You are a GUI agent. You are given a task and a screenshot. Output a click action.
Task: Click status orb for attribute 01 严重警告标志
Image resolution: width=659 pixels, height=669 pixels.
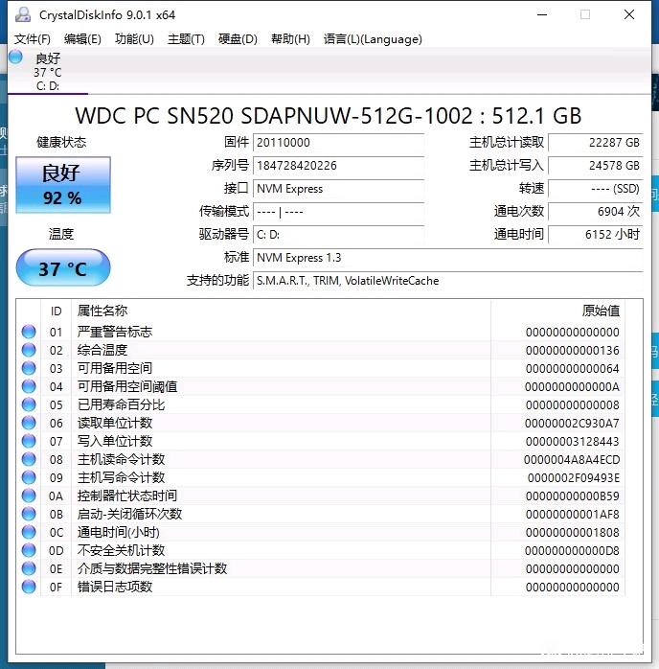coord(29,332)
